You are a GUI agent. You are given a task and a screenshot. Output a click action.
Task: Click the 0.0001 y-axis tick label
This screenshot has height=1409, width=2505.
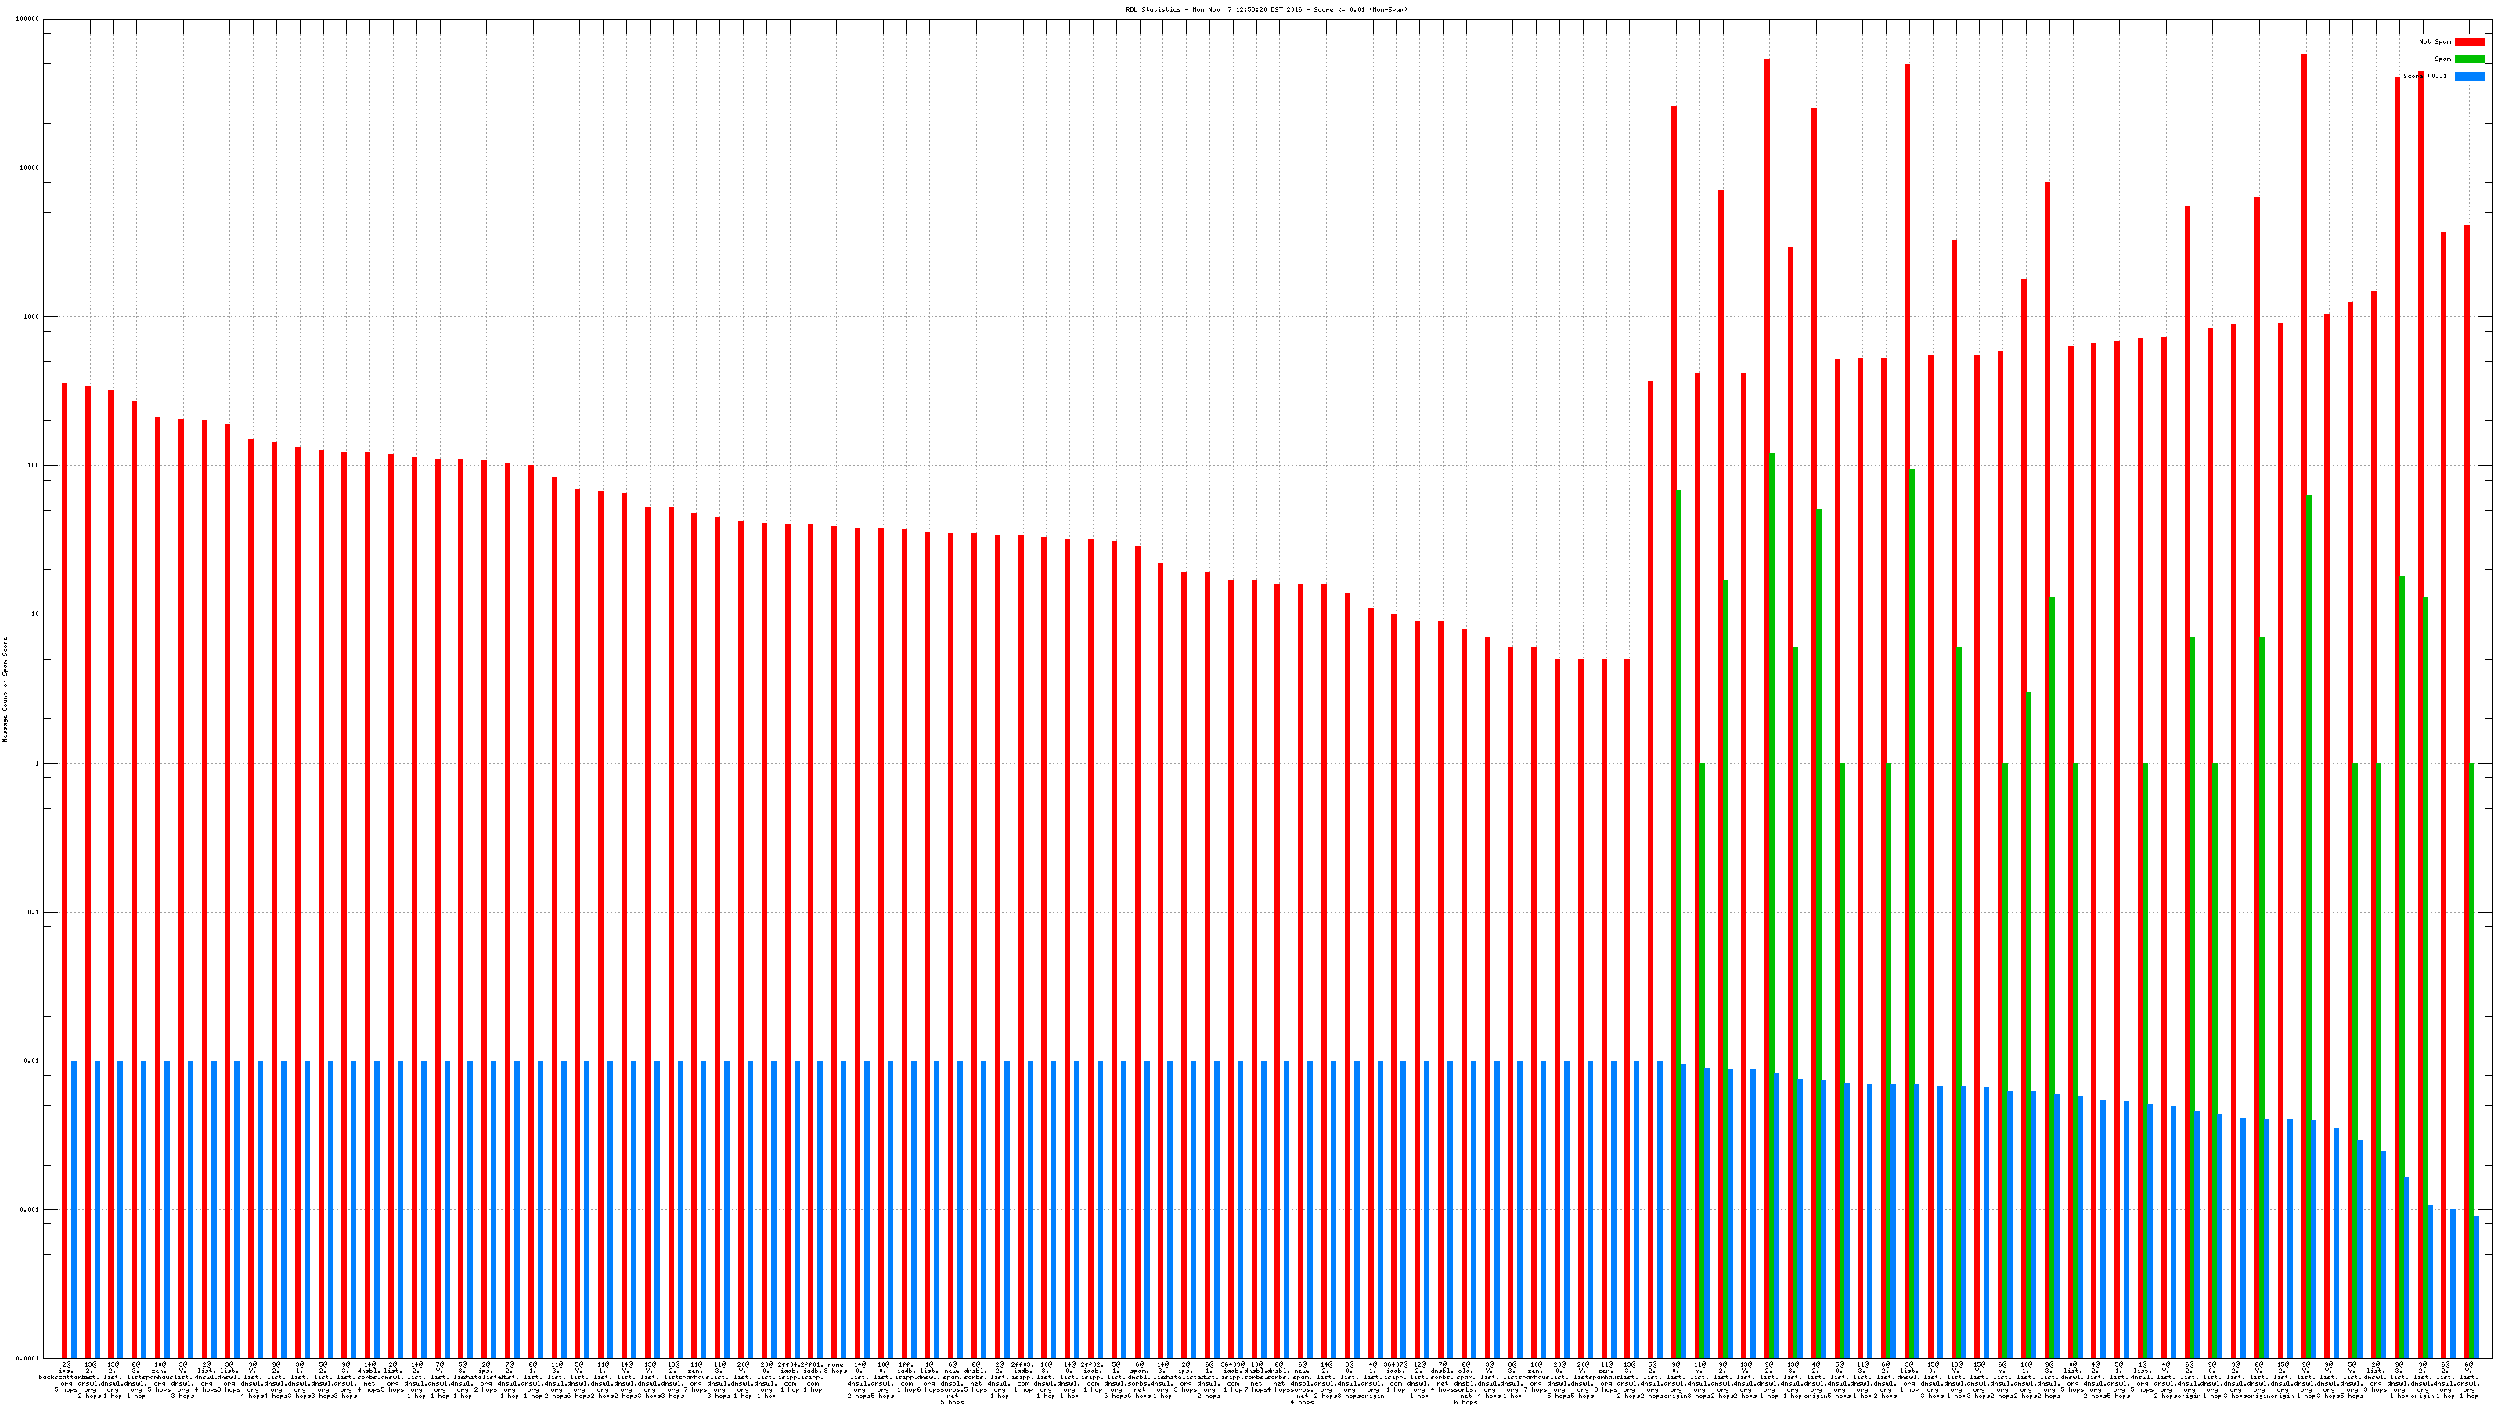coord(28,1358)
